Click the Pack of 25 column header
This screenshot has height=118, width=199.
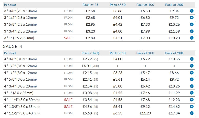click(90, 5)
